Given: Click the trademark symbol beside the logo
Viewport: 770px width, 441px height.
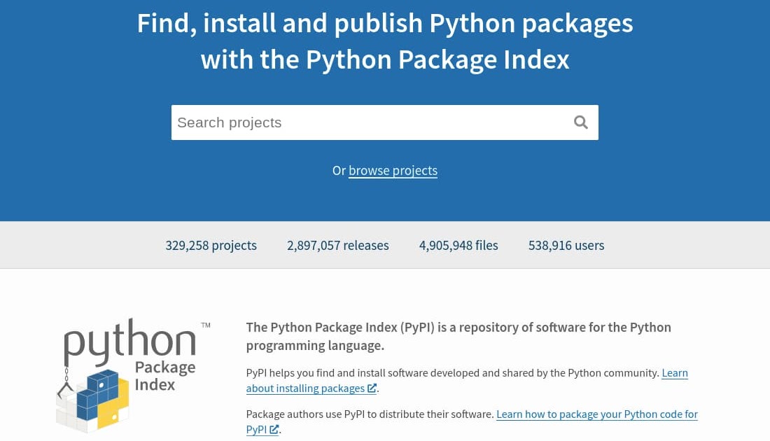Looking at the screenshot, I should click(x=205, y=325).
